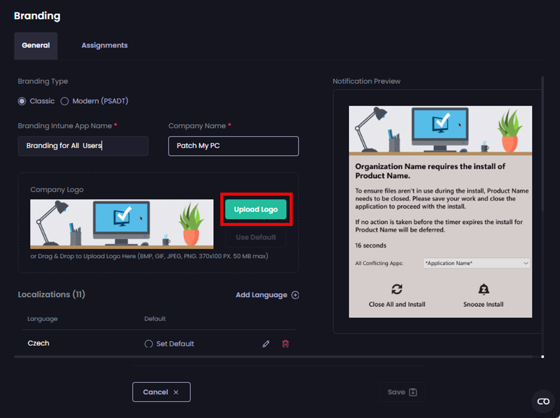Click the plus icon next to Add Language

point(295,294)
